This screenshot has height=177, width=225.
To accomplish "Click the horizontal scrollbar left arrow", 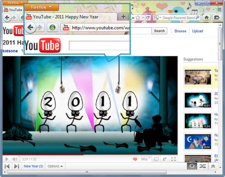I will pyautogui.click(x=5, y=172).
